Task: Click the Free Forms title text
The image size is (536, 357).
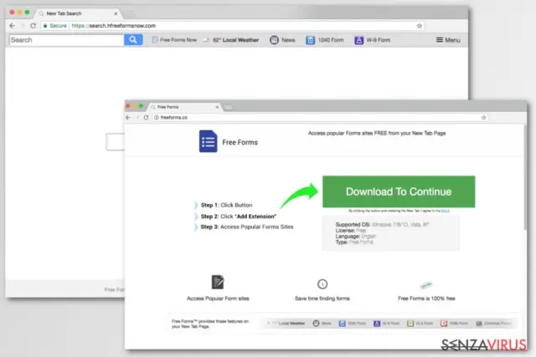Action: [x=240, y=142]
